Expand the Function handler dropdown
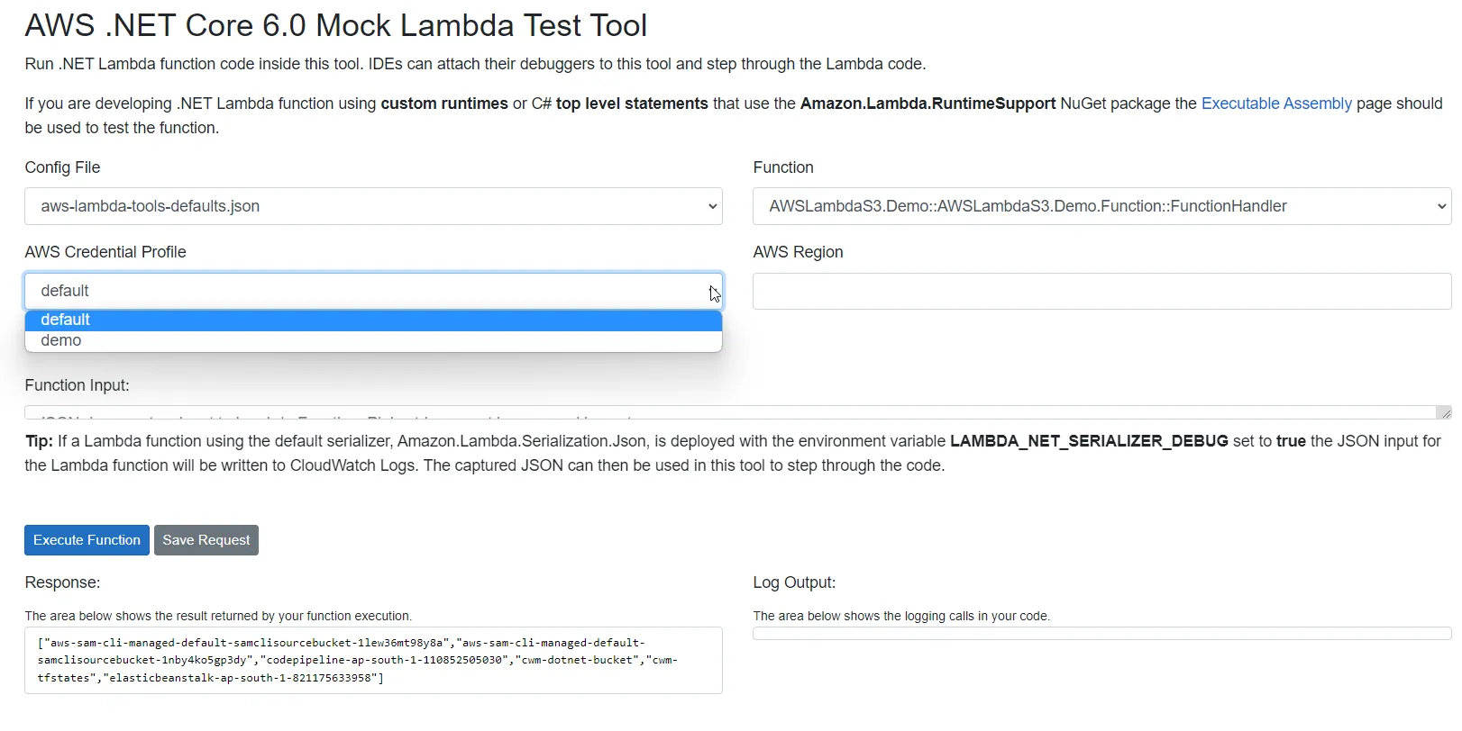1462x731 pixels. [x=1101, y=206]
